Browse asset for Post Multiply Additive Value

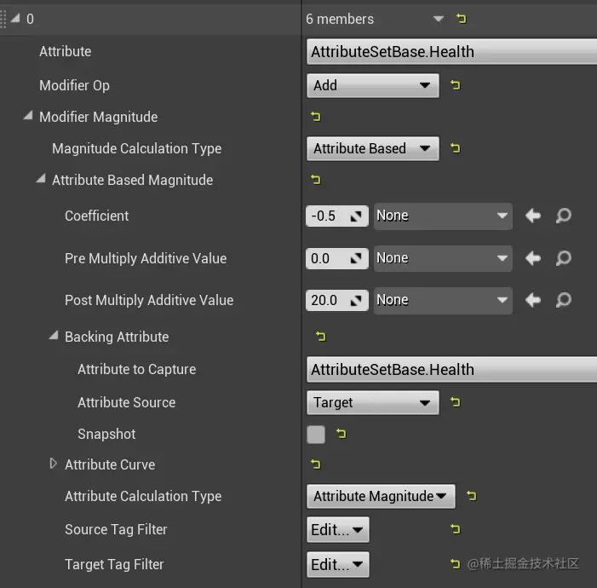click(563, 300)
